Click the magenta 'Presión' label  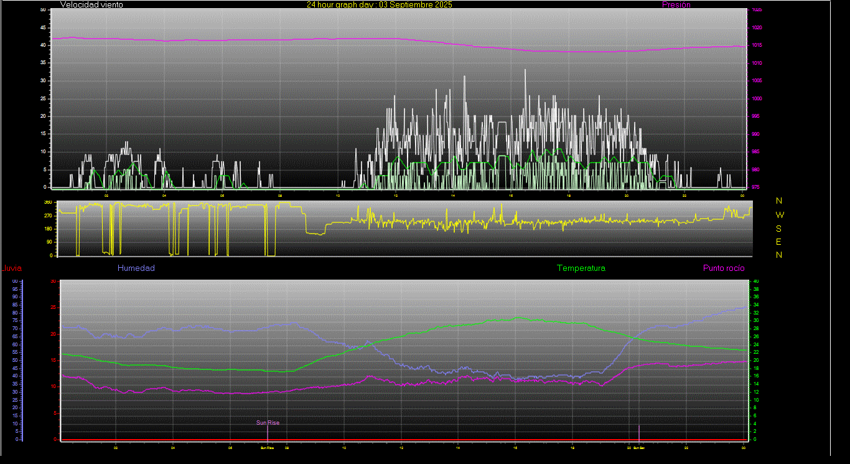676,4
